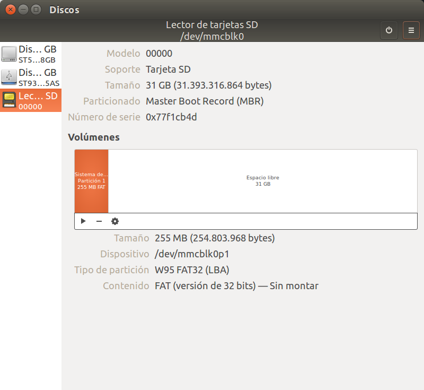The width and height of the screenshot is (424, 390).
Task: Select the Espacio libre 31 GB area
Action: [262, 181]
